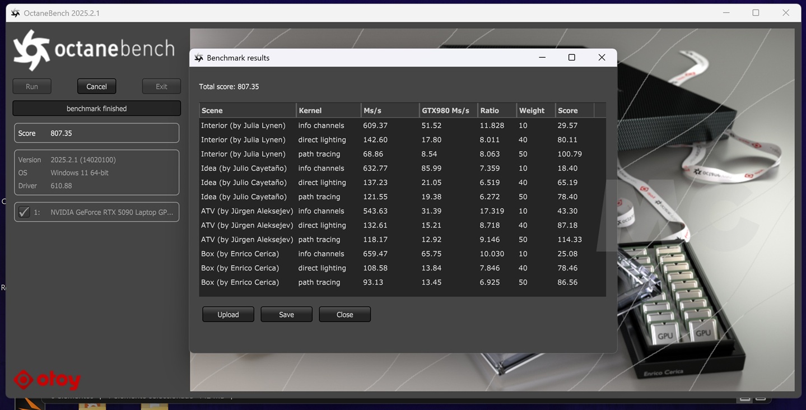
Task: Click the OctaneBench main window title icon
Action: click(16, 13)
